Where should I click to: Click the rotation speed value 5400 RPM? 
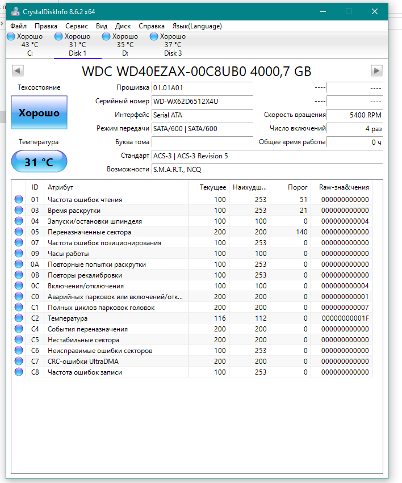pyautogui.click(x=354, y=115)
